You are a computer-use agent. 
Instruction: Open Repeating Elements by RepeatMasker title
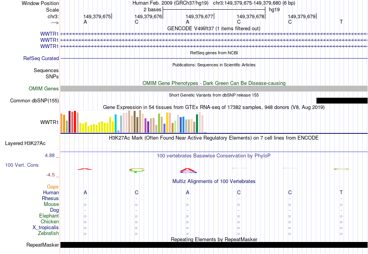tap(214, 239)
